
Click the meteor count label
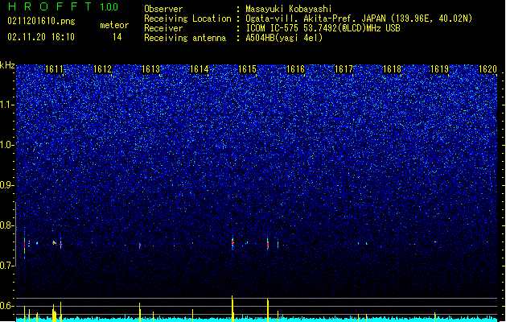[114, 25]
